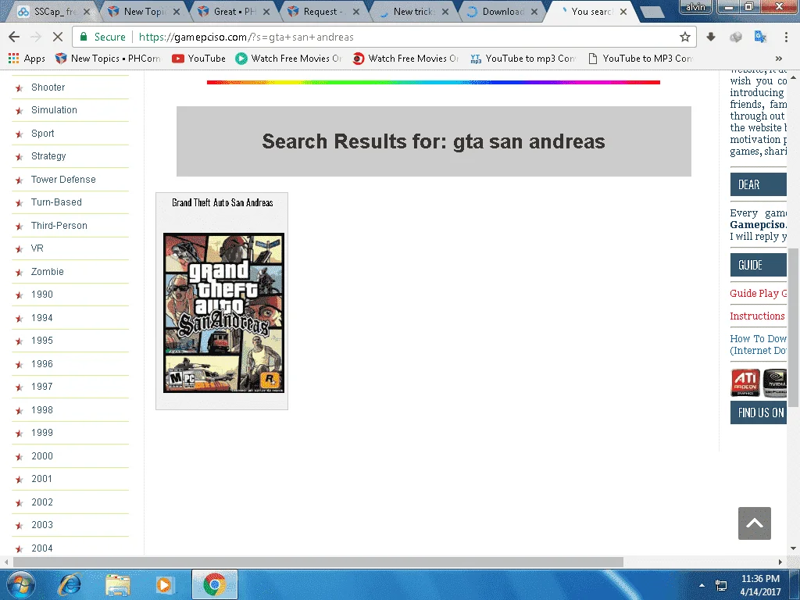Open the VR category
The width and height of the screenshot is (800, 600).
(x=37, y=248)
